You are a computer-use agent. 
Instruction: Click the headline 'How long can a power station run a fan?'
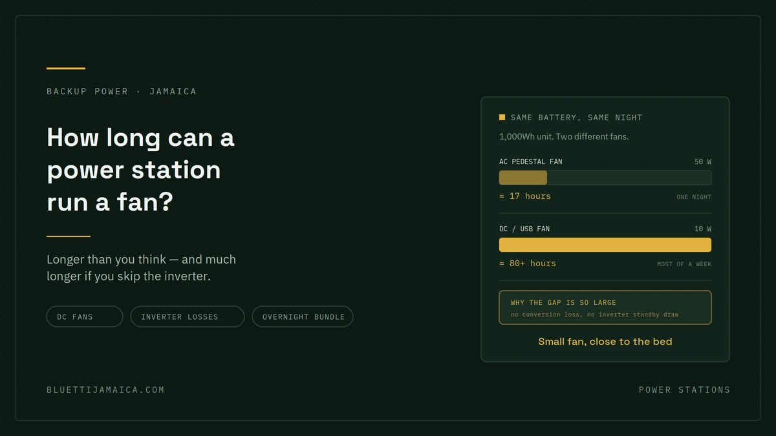pos(141,169)
